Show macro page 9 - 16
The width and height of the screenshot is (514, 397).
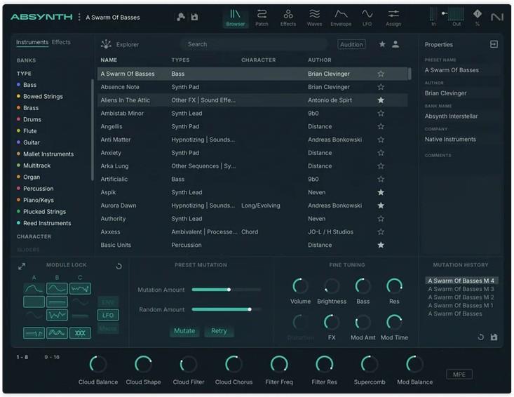tap(52, 357)
